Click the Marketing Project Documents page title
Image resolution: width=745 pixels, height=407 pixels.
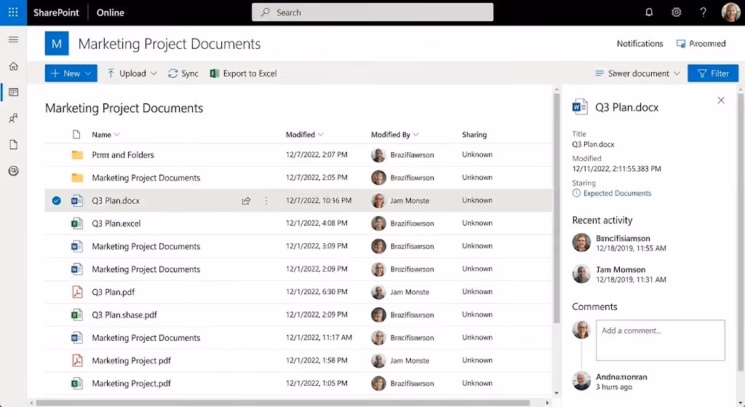pyautogui.click(x=169, y=44)
